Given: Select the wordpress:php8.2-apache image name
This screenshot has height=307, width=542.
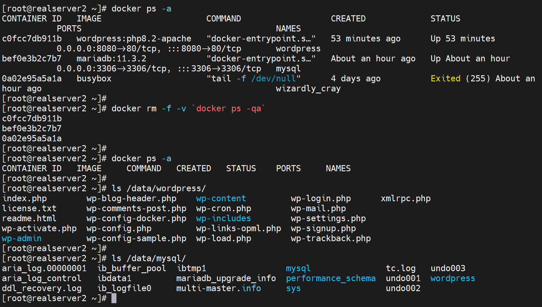Looking at the screenshot, I should (x=133, y=39).
